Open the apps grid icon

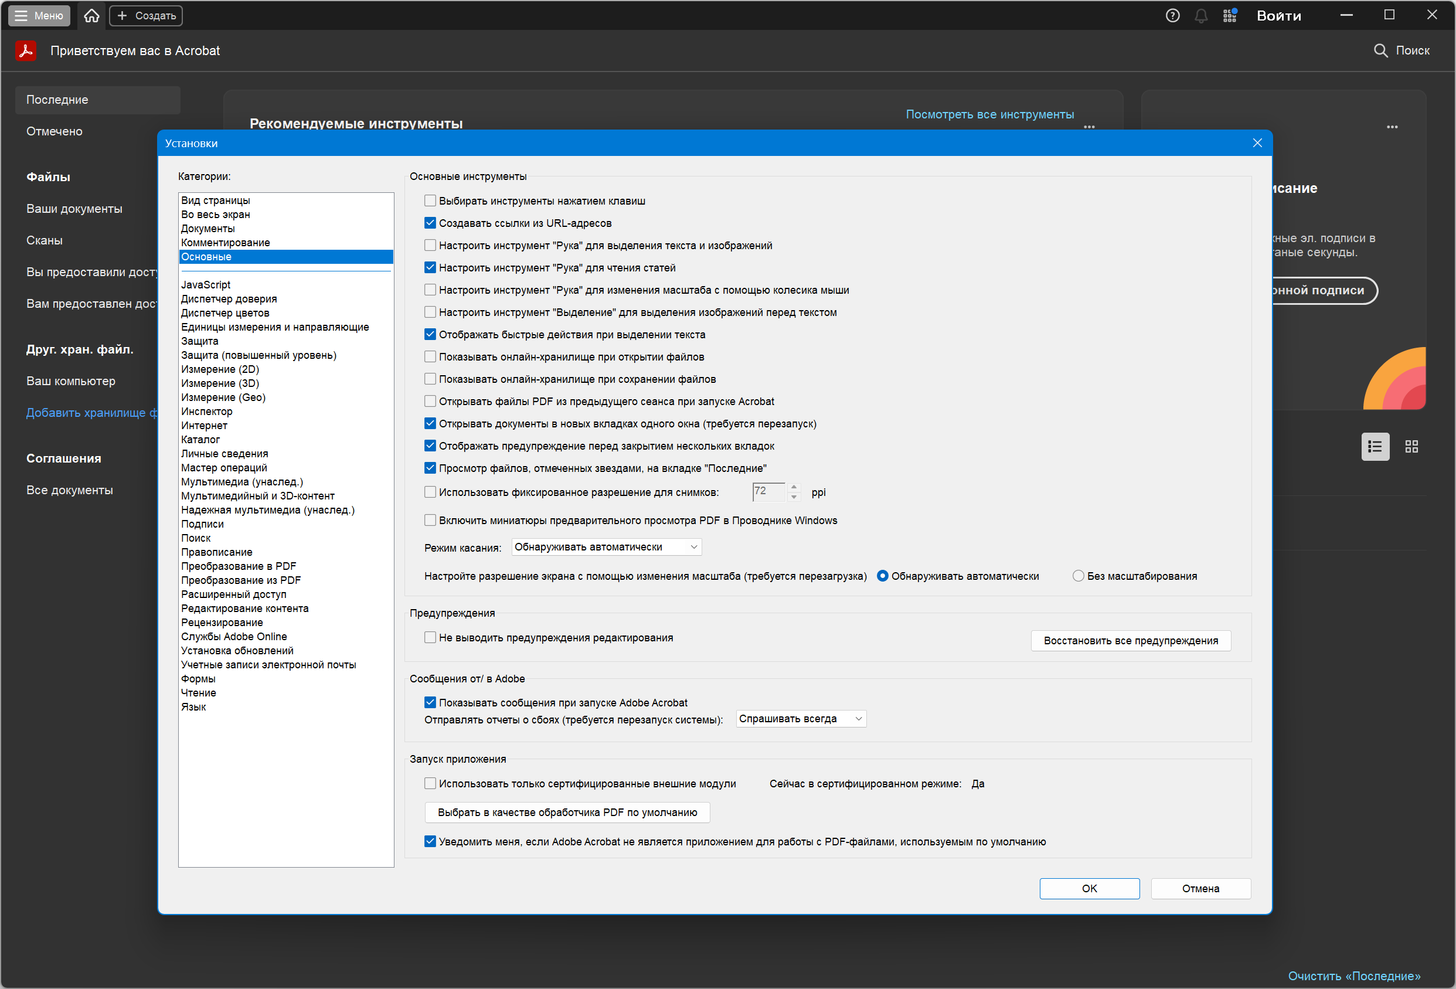pos(1229,16)
